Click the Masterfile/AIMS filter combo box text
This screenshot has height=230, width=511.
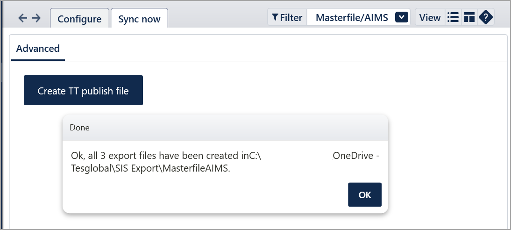pos(352,18)
